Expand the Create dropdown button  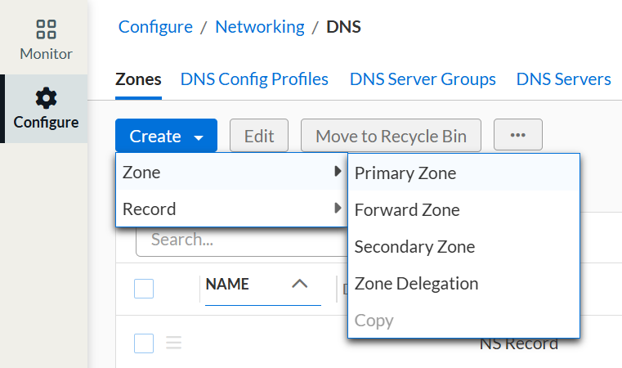tap(166, 136)
